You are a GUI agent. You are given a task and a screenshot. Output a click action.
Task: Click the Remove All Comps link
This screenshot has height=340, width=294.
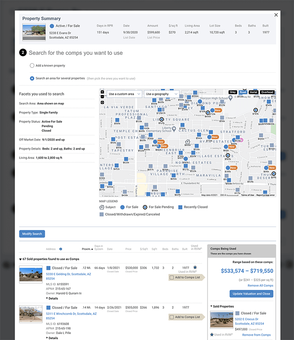[260, 286]
